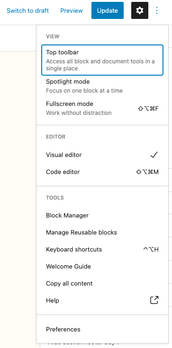Choose Copy all content

102,283
